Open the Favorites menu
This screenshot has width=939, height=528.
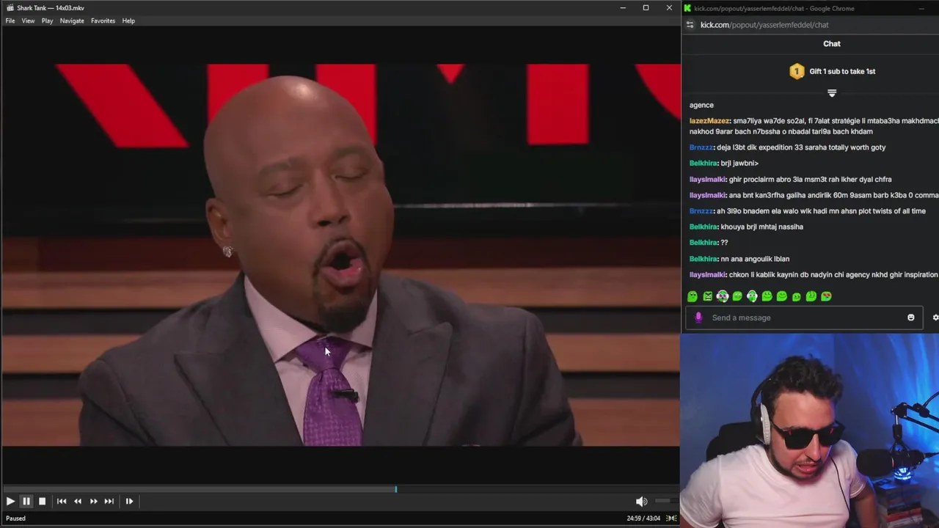(x=103, y=21)
